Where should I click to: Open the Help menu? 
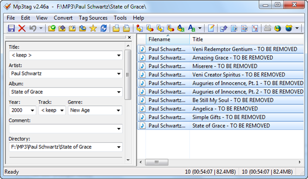tap(139, 18)
